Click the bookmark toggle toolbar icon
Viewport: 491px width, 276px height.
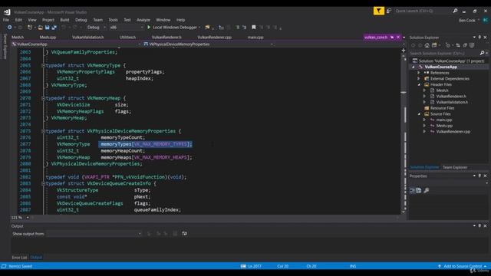coord(254,28)
